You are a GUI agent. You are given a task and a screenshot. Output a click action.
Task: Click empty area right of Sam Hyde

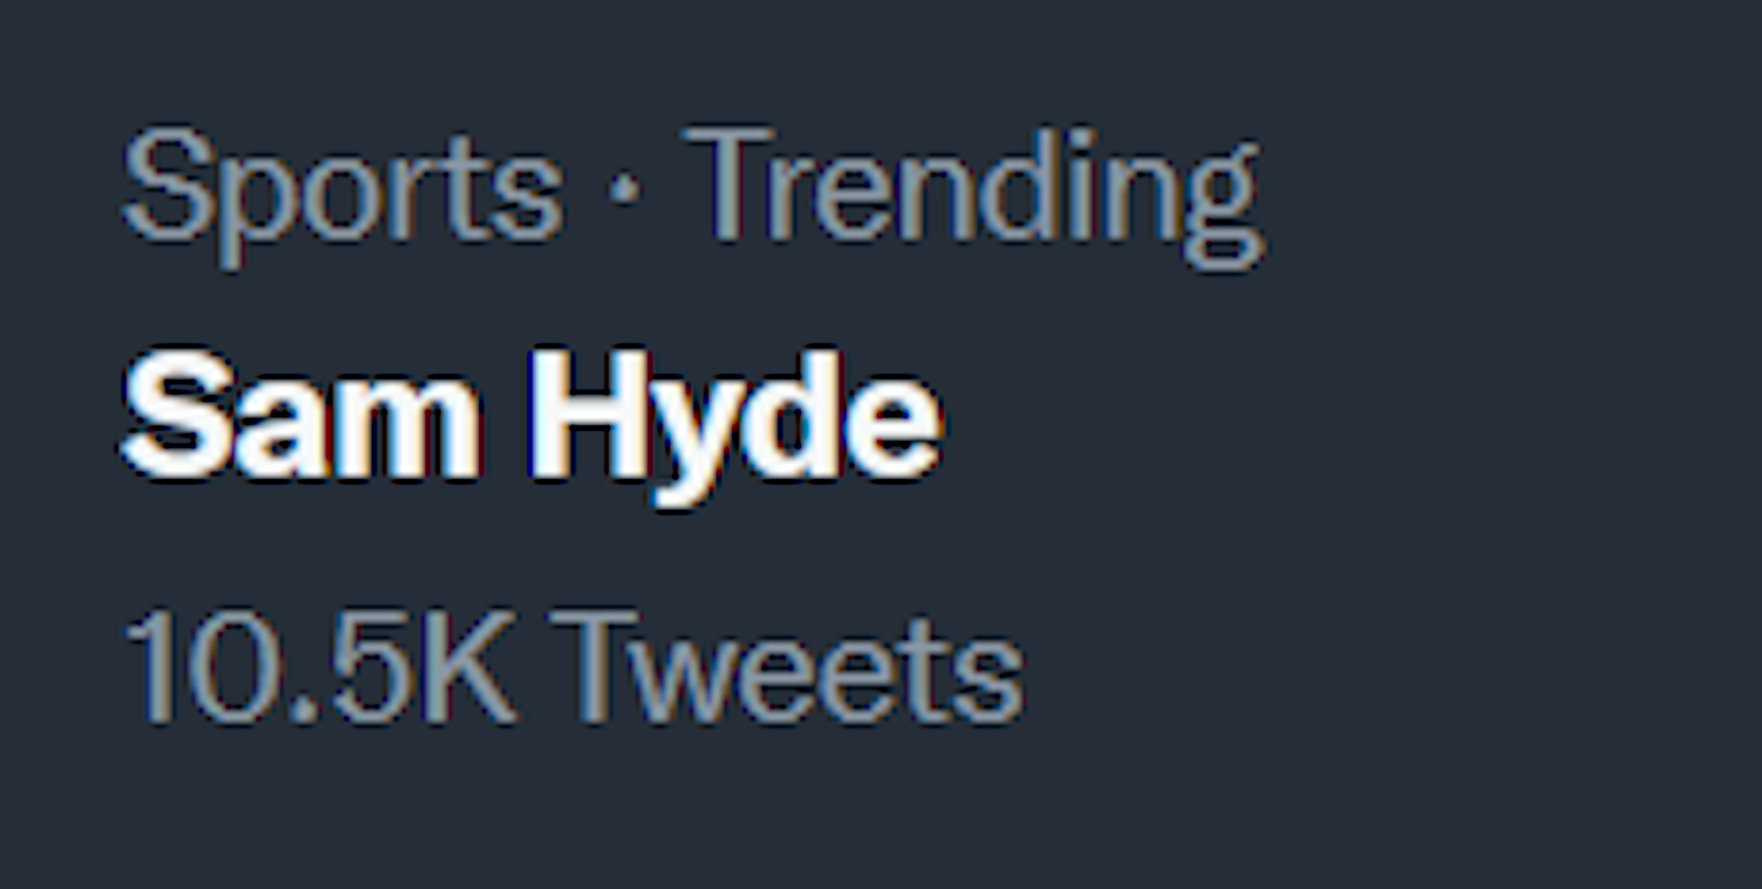click(x=1321, y=419)
